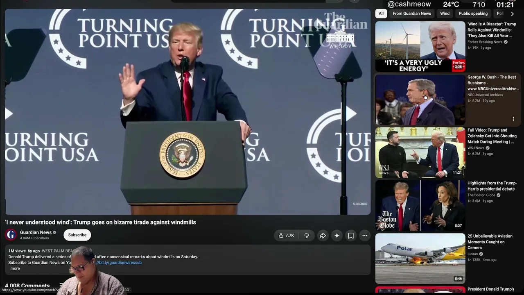The width and height of the screenshot is (524, 295).
Task: Play the Polar aircraft thumbnail
Action: (x=420, y=259)
